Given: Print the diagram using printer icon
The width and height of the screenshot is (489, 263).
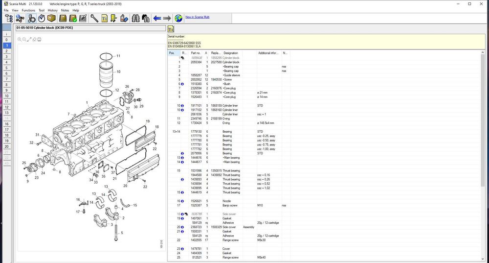Looking at the screenshot, I should tap(39, 39).
